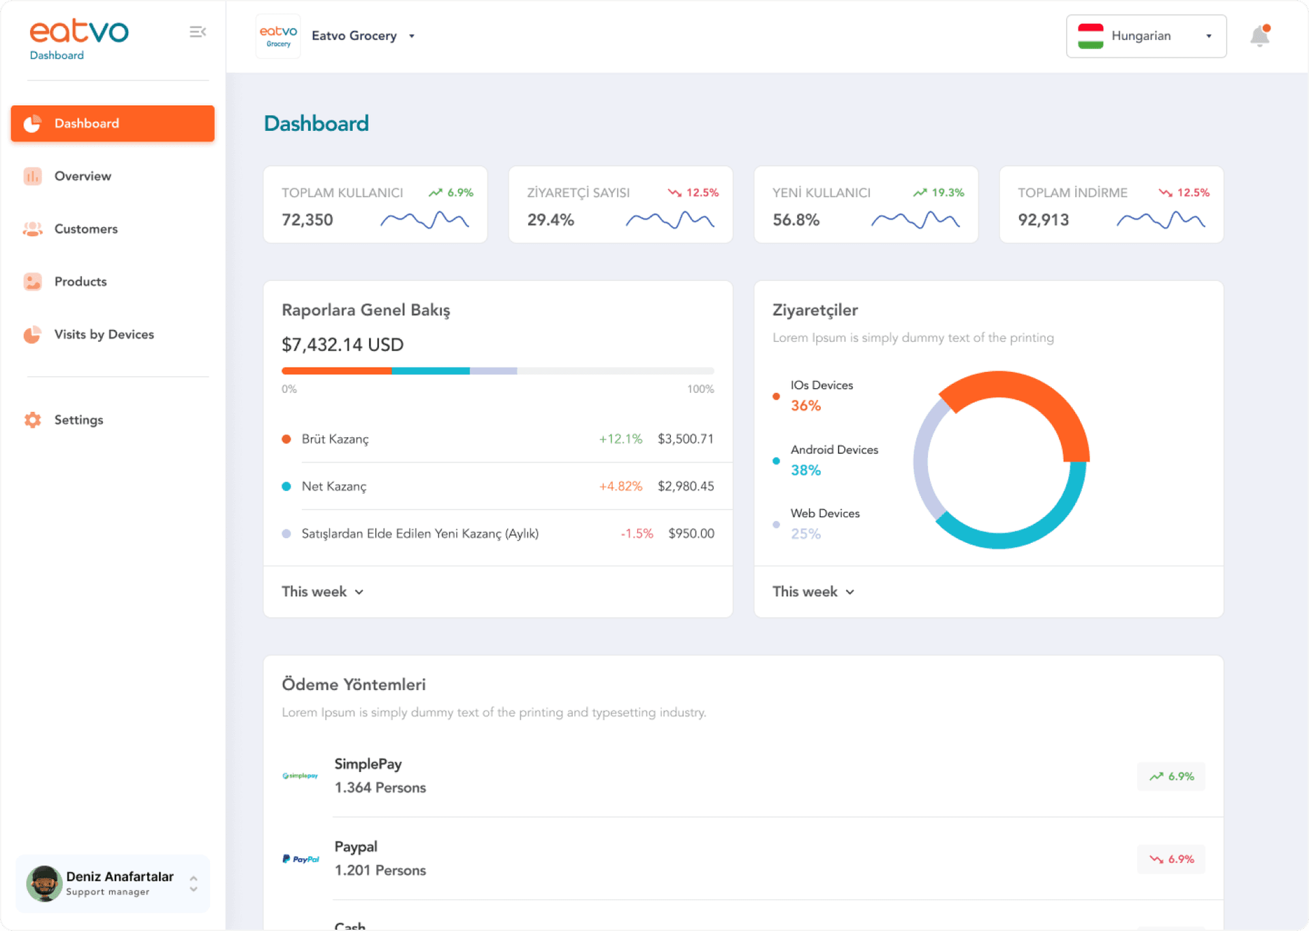Collapse the sidebar with the hamburger icon
This screenshot has height=931, width=1309.
coord(197,31)
